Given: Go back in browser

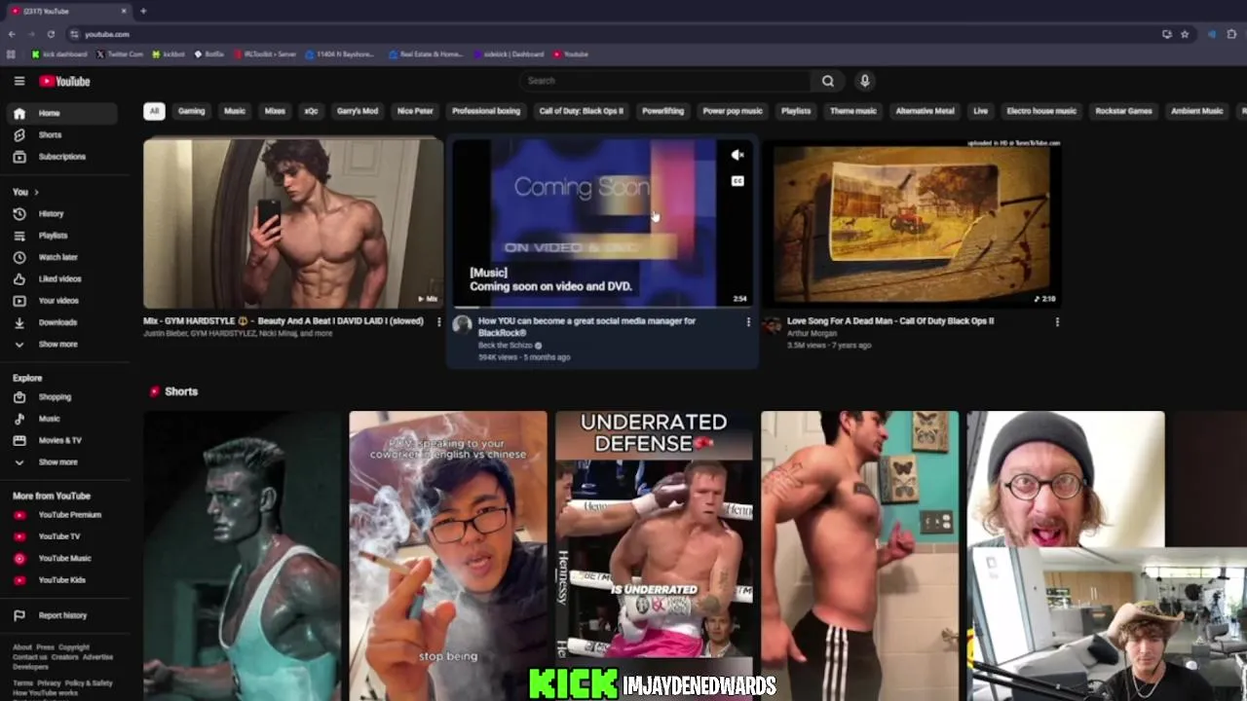Looking at the screenshot, I should click(x=12, y=34).
